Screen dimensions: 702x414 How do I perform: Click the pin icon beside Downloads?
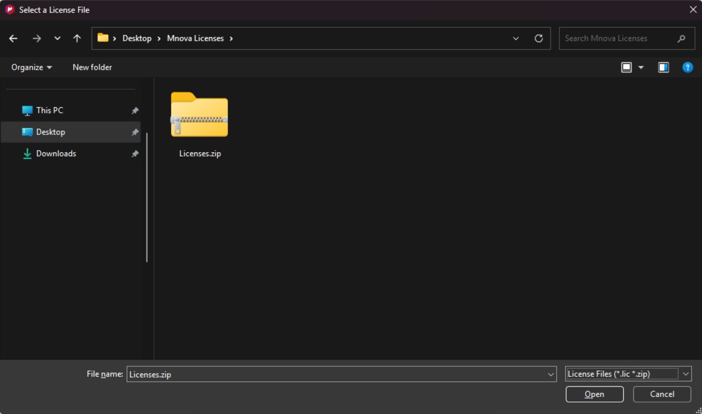coord(135,154)
